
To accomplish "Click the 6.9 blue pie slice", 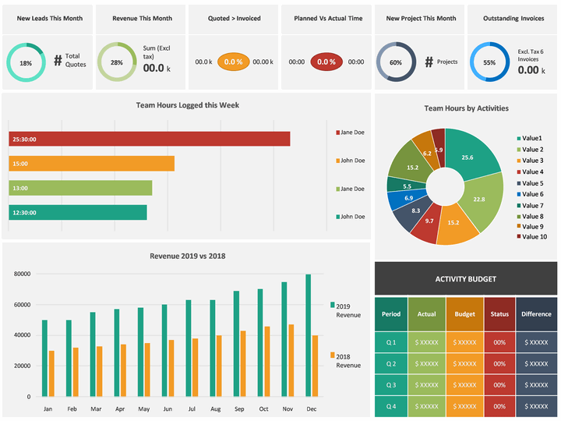I will tap(407, 199).
